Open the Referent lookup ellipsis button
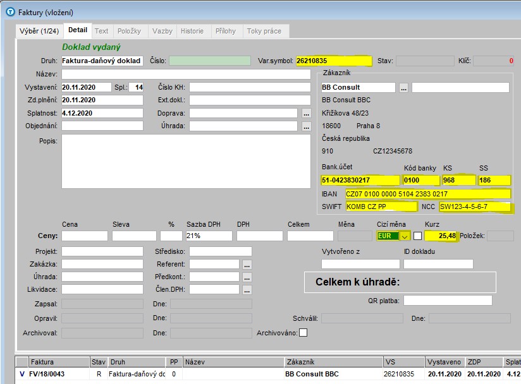The width and height of the screenshot is (521, 384). tap(247, 265)
